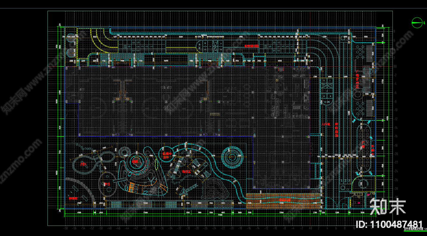This screenshot has height=236, width=427.
Task: Click the -58 grid axis label at the bottom
Action: pos(66,229)
